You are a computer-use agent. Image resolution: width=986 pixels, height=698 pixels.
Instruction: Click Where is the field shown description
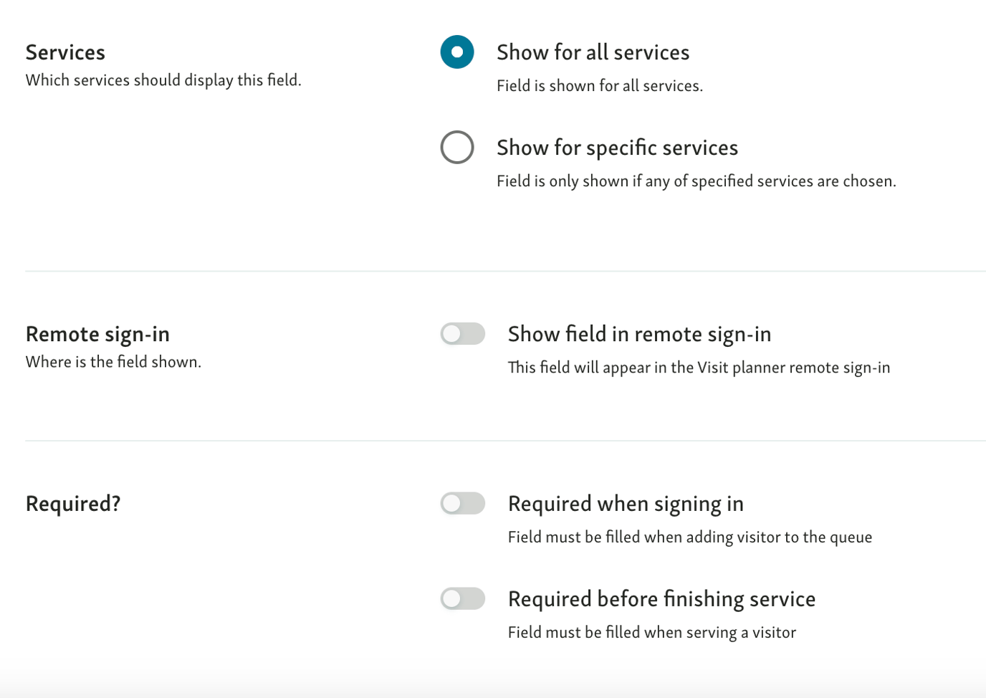pyautogui.click(x=113, y=361)
